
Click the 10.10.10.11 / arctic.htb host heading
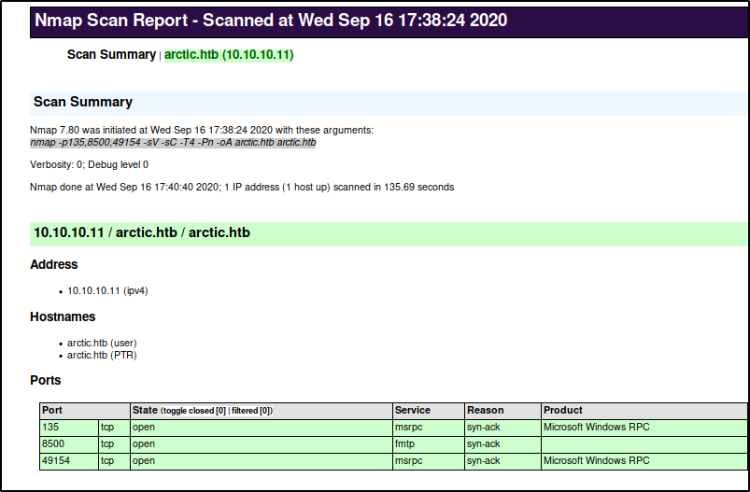coord(142,232)
